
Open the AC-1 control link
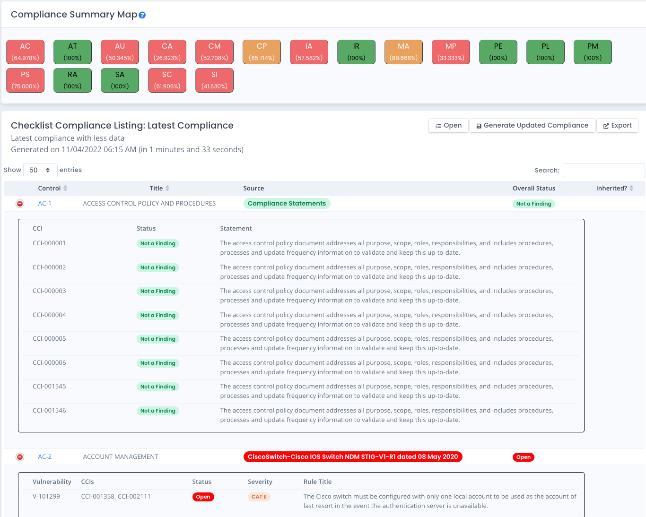click(x=44, y=204)
